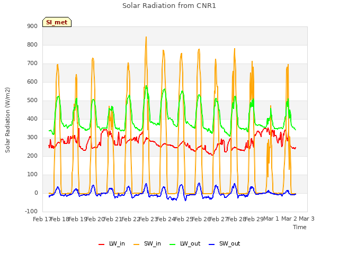Image resolution: width=339 pixels, height=254 pixels.
Task: Click the 200 y-axis tick label
Action: click(32, 156)
